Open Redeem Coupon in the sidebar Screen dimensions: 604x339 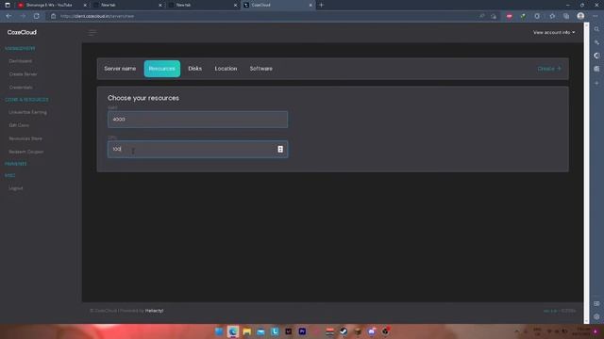[25, 152]
